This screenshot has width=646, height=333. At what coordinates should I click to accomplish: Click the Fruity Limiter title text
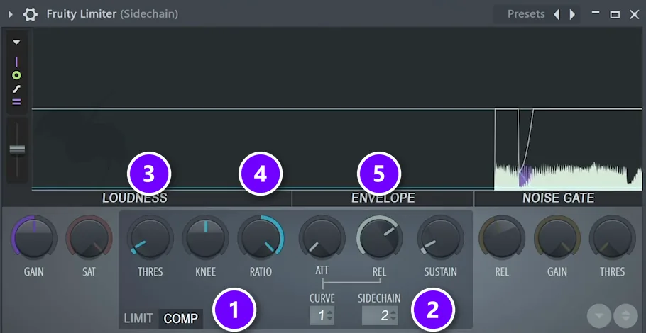click(81, 14)
